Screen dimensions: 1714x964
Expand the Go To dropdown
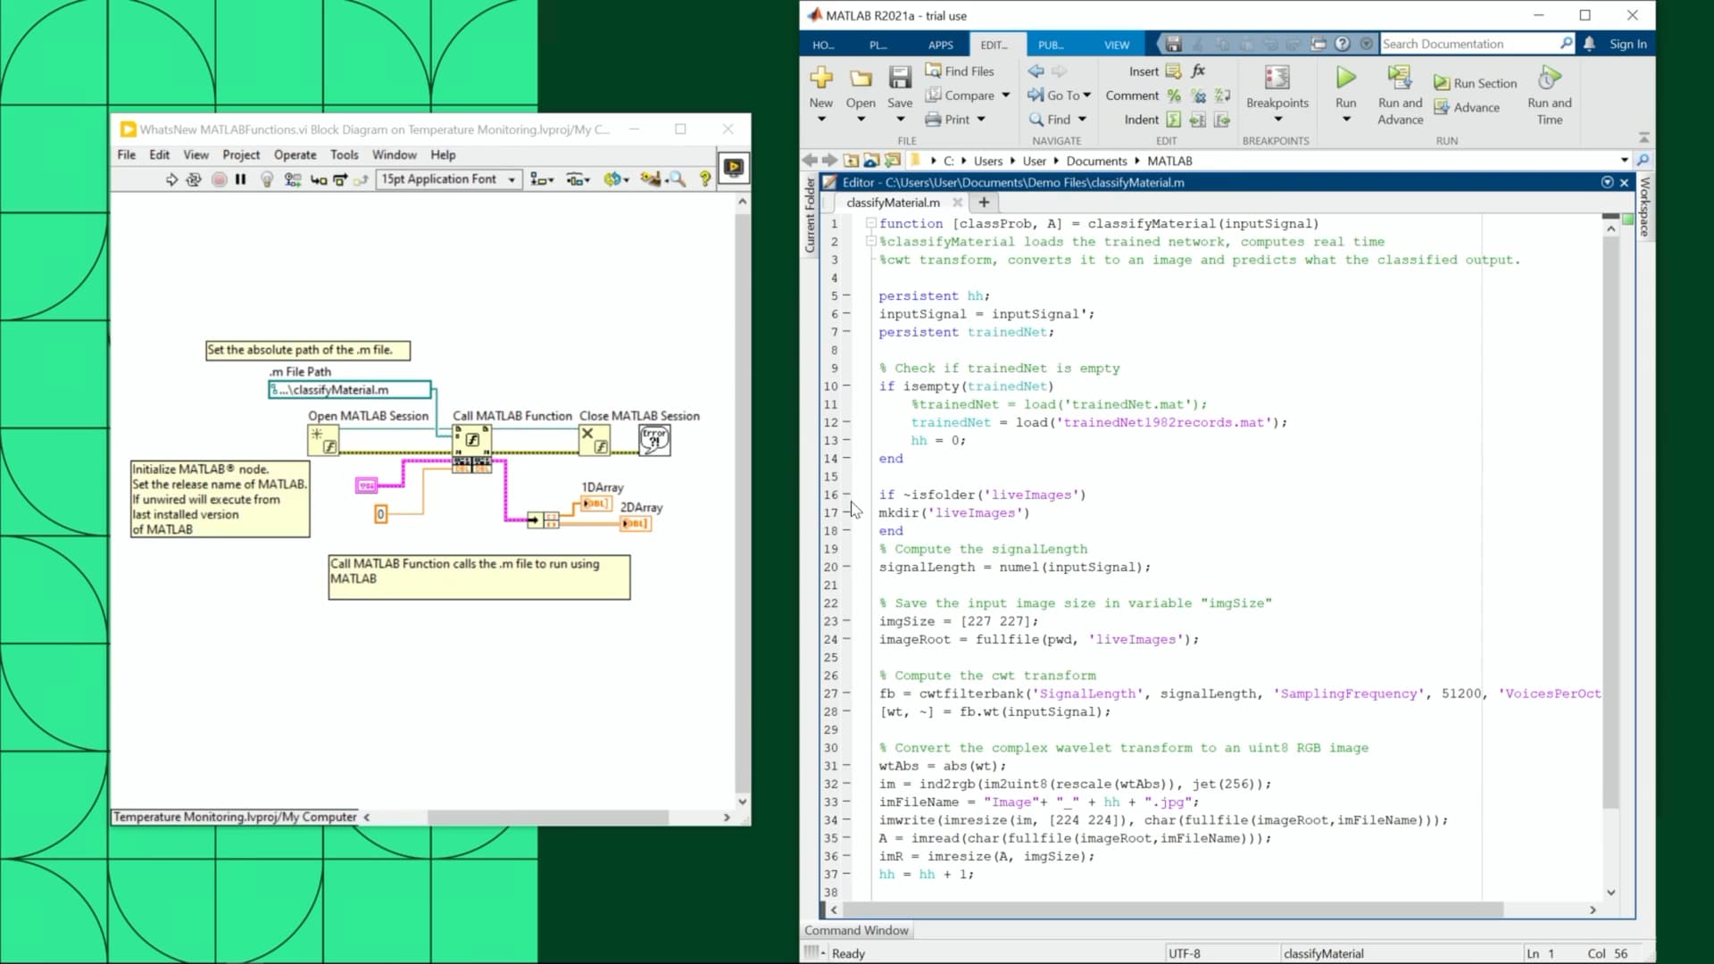pyautogui.click(x=1086, y=96)
